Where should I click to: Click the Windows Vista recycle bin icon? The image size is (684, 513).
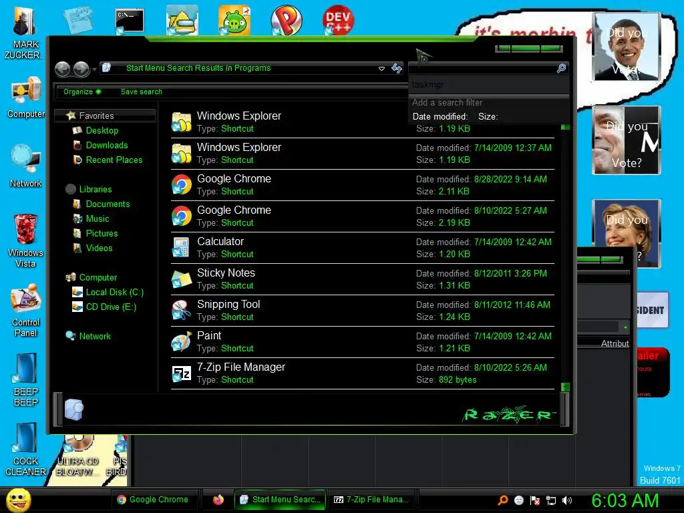click(26, 240)
